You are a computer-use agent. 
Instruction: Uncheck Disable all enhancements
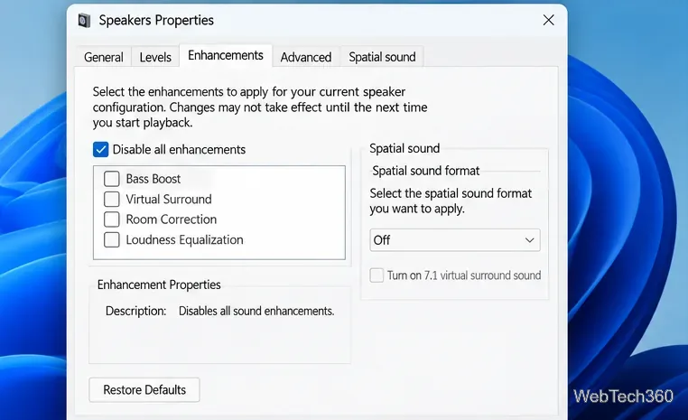[100, 150]
